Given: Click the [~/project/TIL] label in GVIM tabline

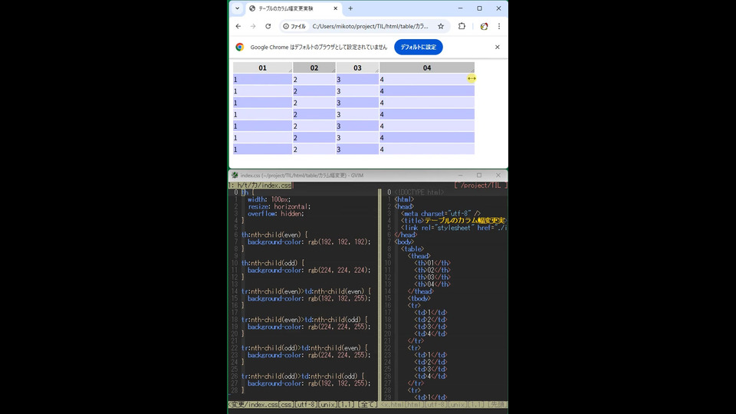Looking at the screenshot, I should click(481, 186).
